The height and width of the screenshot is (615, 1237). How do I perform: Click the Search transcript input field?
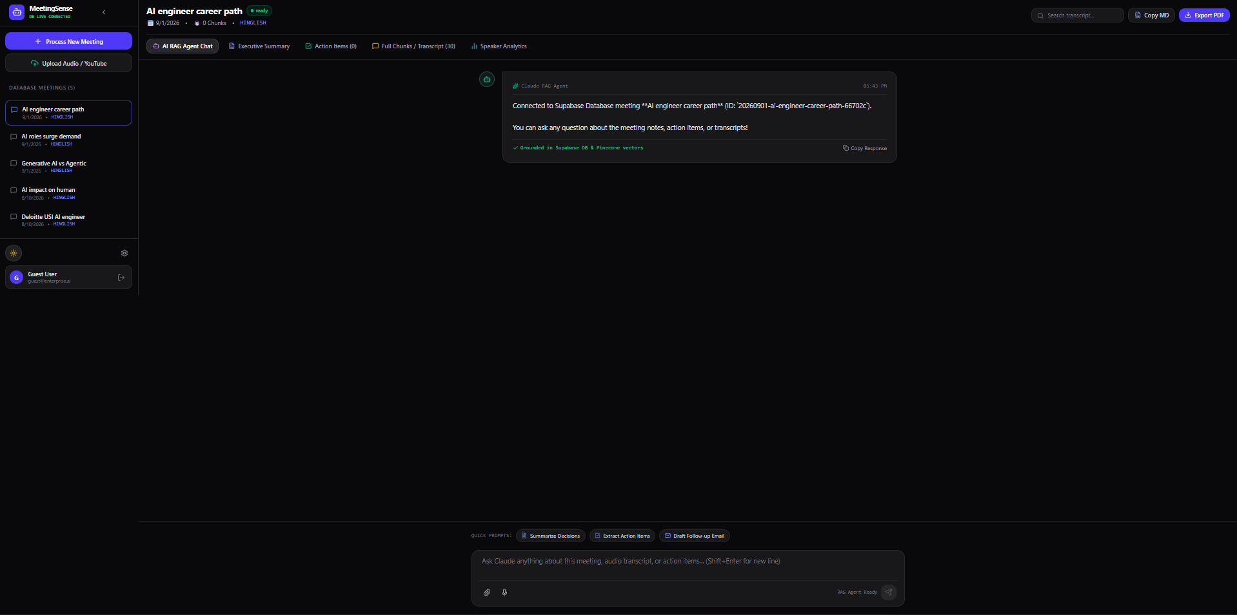(1077, 15)
